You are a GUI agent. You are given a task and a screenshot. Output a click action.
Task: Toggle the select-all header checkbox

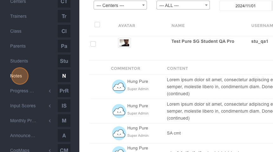click(97, 25)
